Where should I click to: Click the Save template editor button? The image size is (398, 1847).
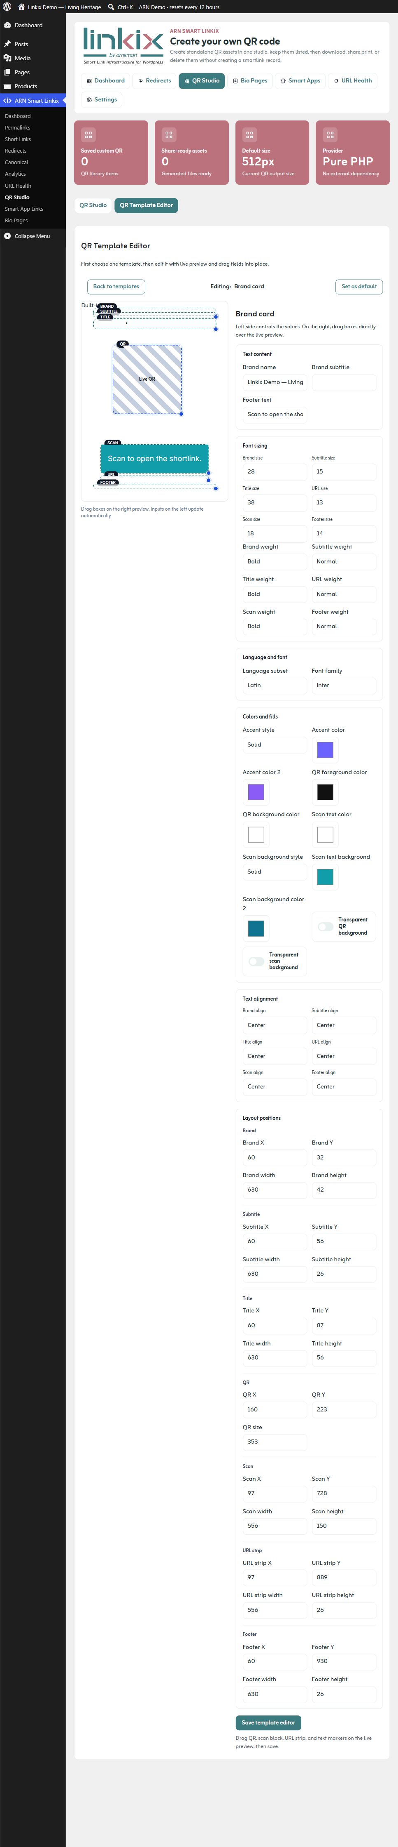coord(268,1722)
